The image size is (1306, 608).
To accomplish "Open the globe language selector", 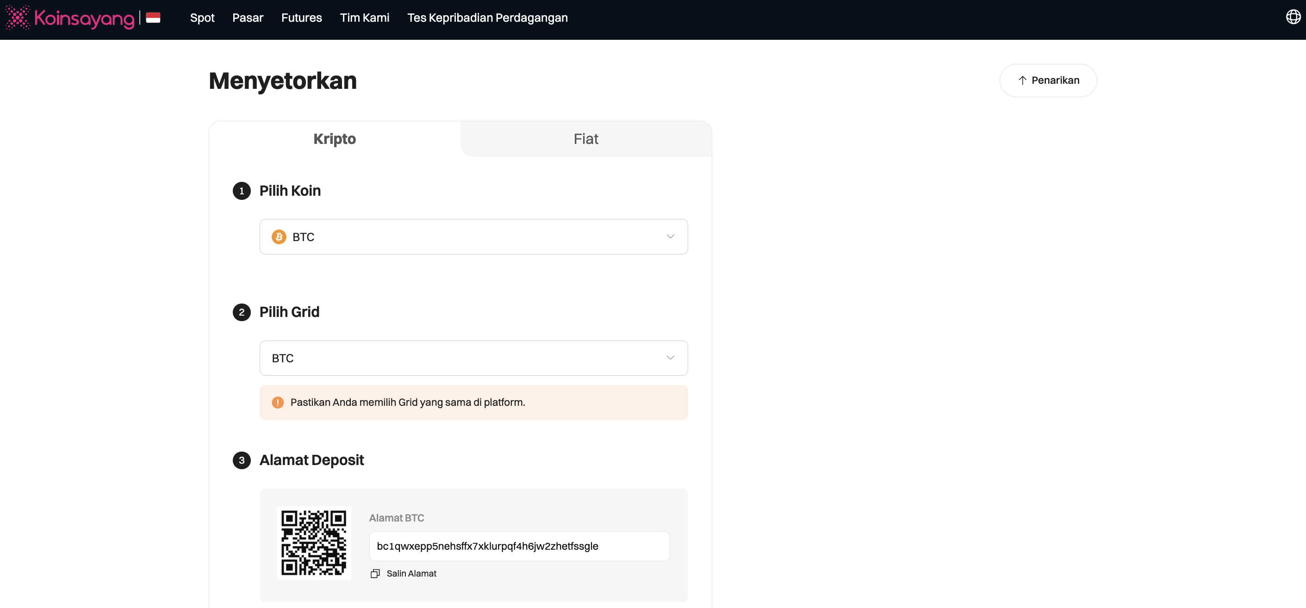I will 1293,17.
